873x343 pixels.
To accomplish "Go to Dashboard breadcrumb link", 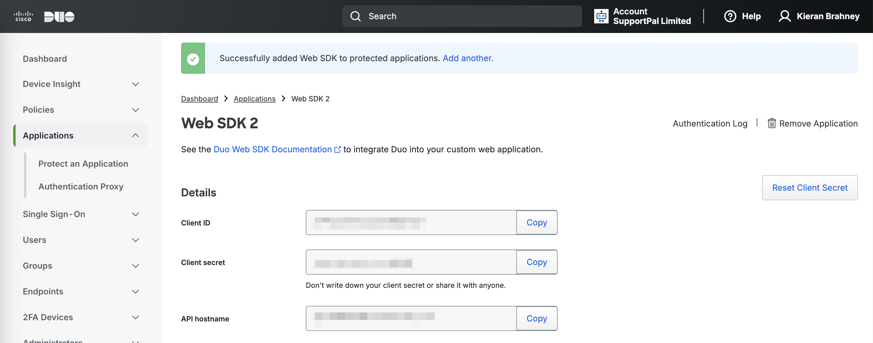I will [x=199, y=99].
